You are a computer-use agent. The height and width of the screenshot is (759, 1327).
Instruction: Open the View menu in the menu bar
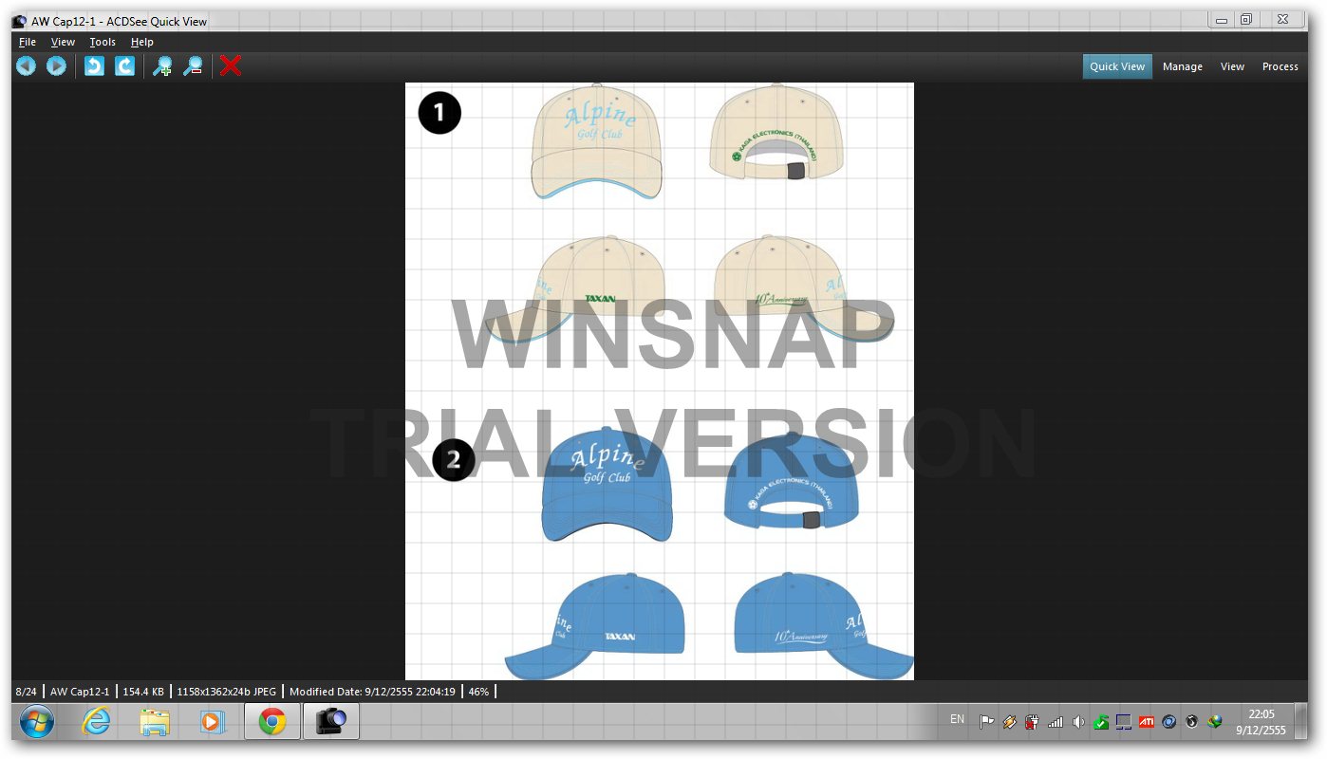pyautogui.click(x=63, y=42)
